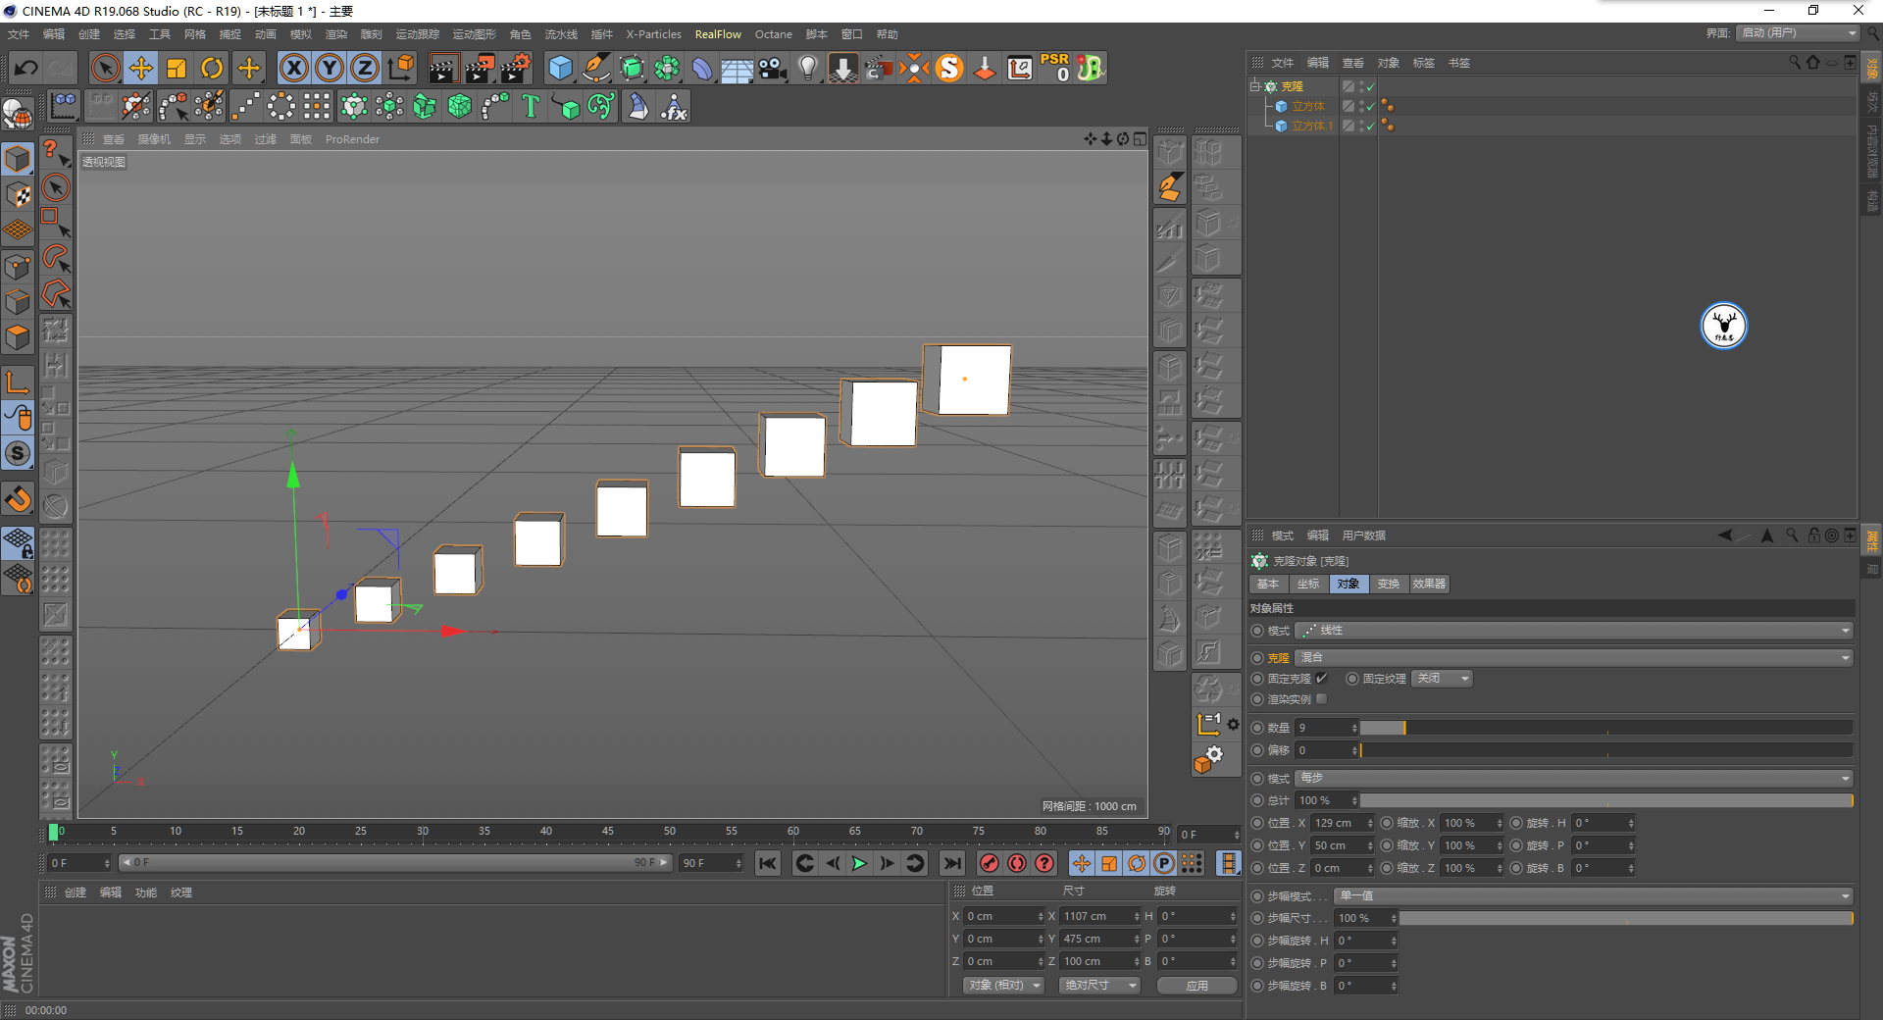Click the lock icon in Attribute Manager
The width and height of the screenshot is (1883, 1020).
(1813, 535)
